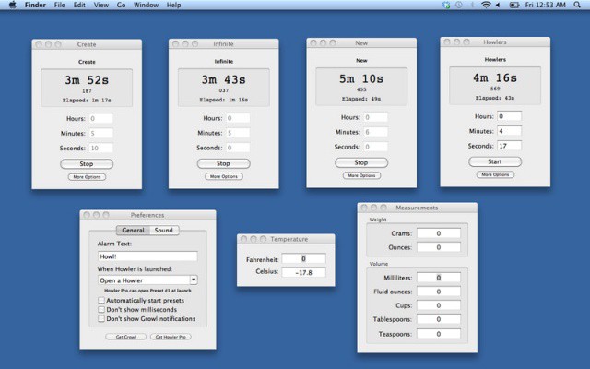
Task: Open the Apple menu icon
Action: (8, 6)
